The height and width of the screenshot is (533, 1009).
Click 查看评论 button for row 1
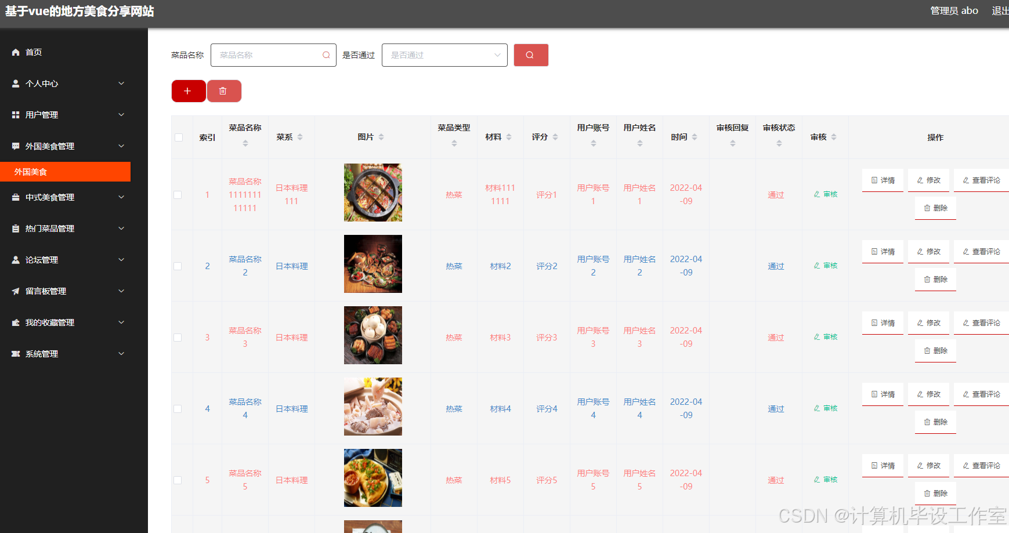[981, 180]
